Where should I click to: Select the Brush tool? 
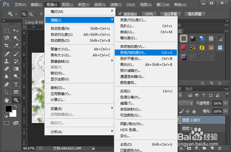point(16,54)
